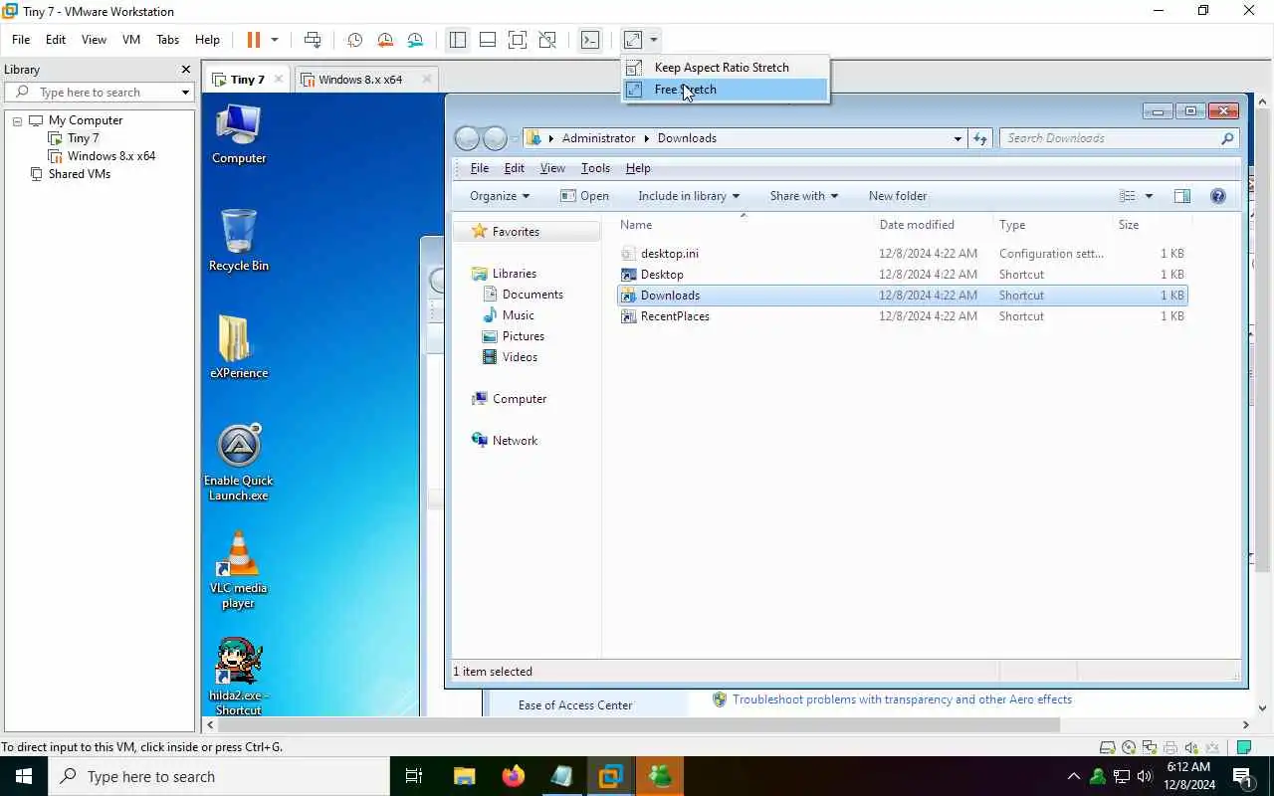Image resolution: width=1274 pixels, height=796 pixels.
Task: Open Firefox from the Windows taskbar
Action: [513, 776]
